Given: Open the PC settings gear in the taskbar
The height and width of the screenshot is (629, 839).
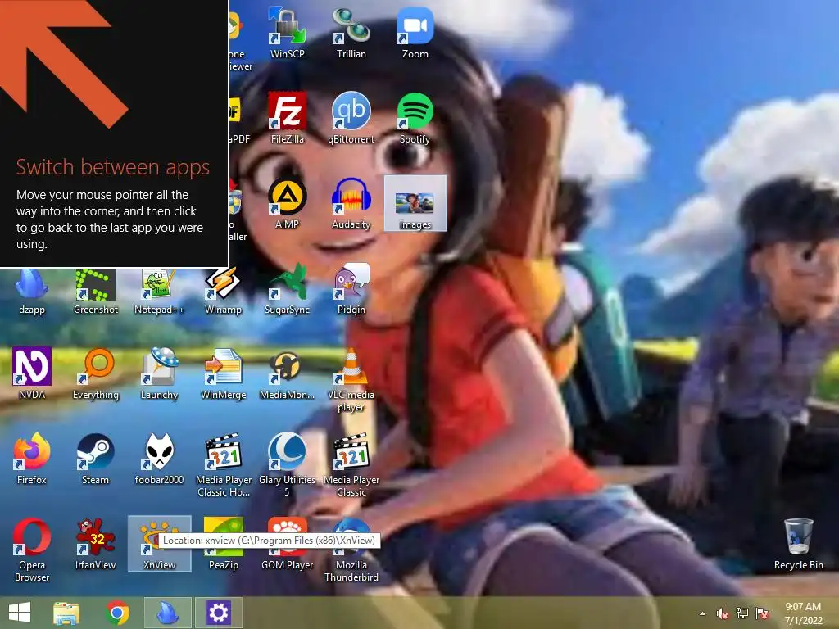Looking at the screenshot, I should 218,613.
